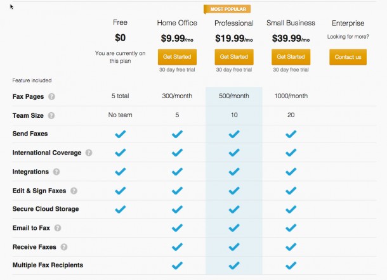This screenshot has width=387, height=280.
Task: Click Send Faxes checkmark in Free column
Action: tap(120, 134)
